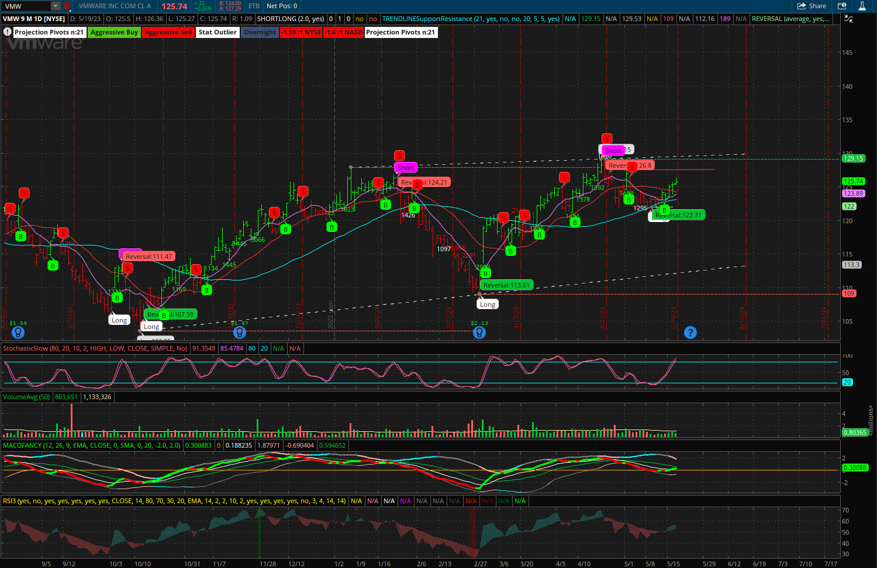Click the REVERSAL (average, yes,... study label
877x568 pixels.
point(790,19)
